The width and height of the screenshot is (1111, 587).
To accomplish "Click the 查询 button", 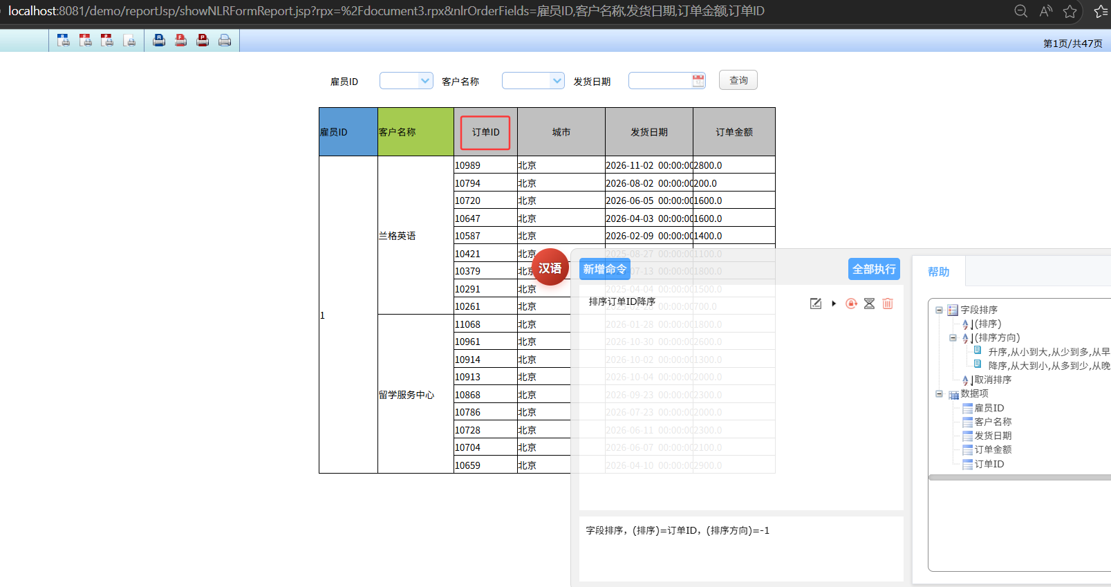I will point(738,80).
